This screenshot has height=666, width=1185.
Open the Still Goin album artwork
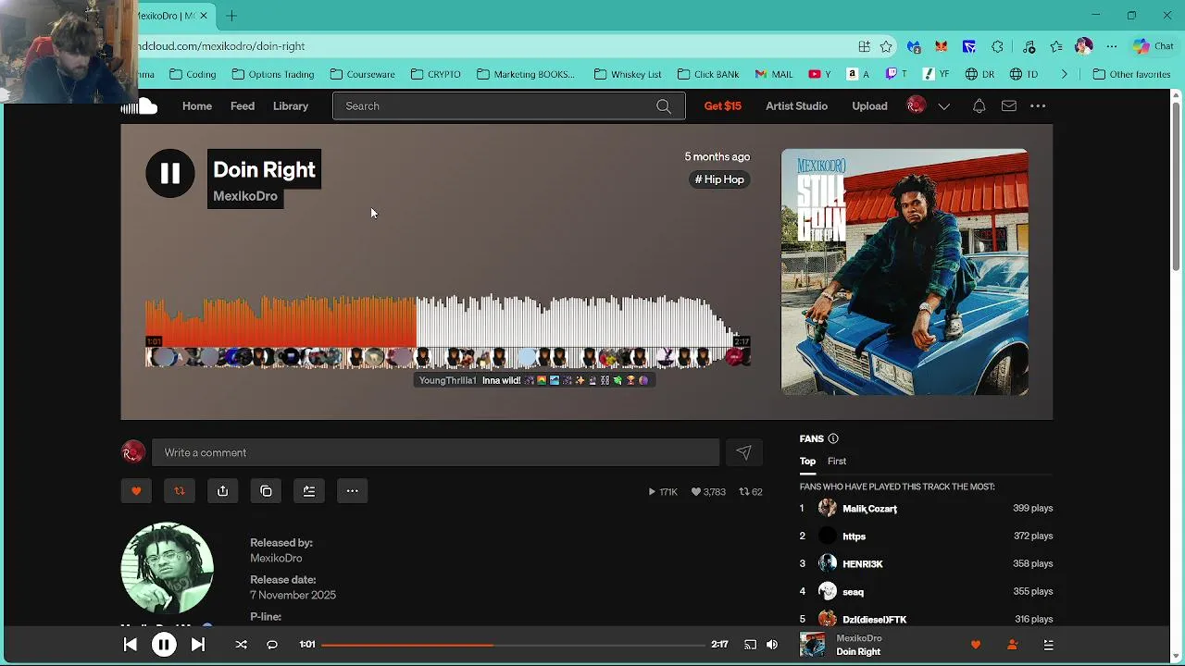904,272
